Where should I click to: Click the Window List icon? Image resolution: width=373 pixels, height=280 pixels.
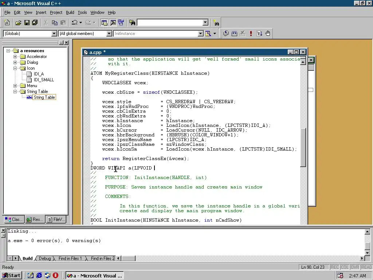pyautogui.click(x=121, y=23)
